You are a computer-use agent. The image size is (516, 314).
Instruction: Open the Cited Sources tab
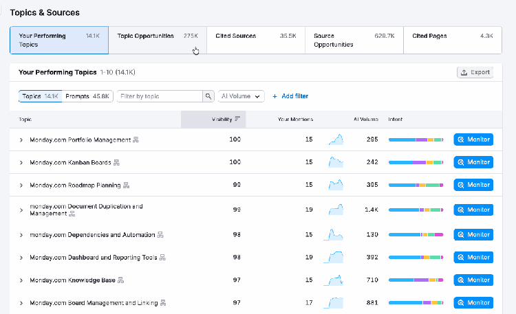click(x=256, y=40)
